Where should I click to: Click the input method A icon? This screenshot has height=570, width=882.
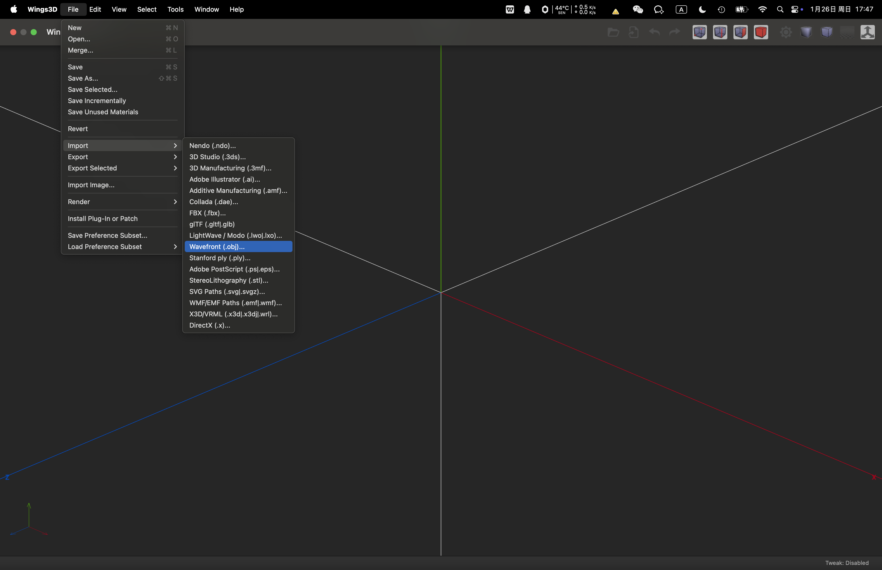tap(681, 10)
